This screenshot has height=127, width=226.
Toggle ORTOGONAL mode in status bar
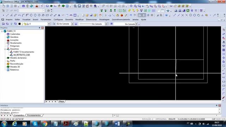click(x=161, y=119)
